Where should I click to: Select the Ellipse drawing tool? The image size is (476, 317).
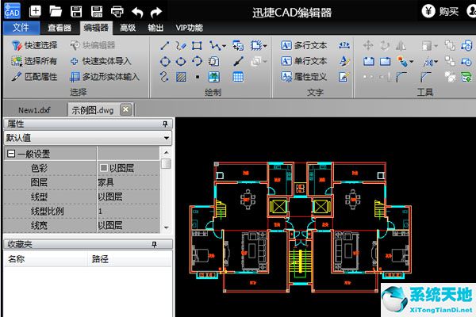tap(181, 62)
